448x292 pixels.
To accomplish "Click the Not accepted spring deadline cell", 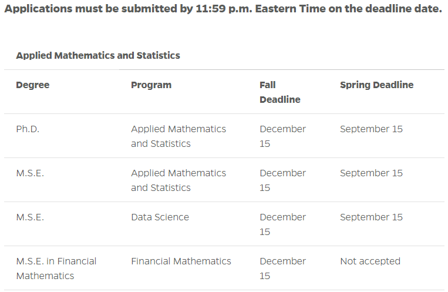I will (370, 261).
